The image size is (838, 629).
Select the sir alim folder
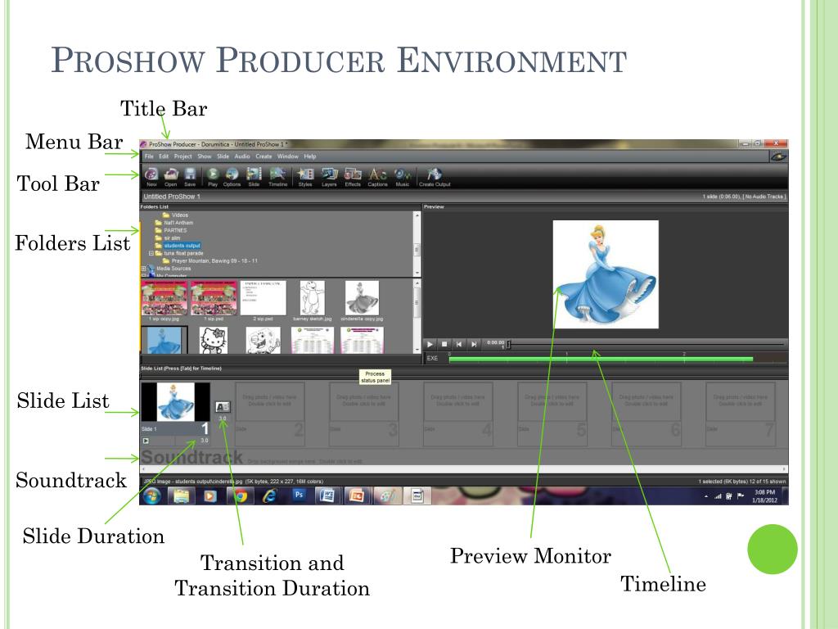tap(168, 238)
